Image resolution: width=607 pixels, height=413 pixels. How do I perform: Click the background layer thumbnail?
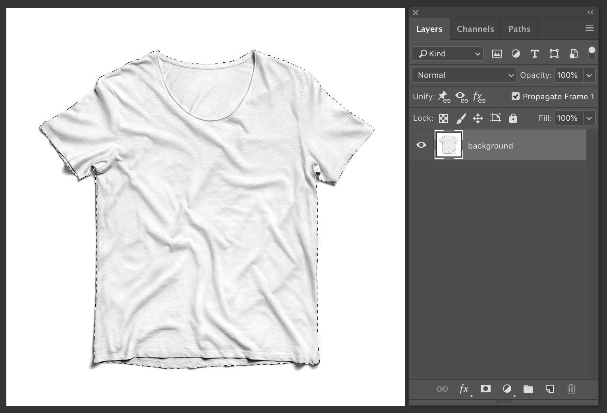coord(448,145)
